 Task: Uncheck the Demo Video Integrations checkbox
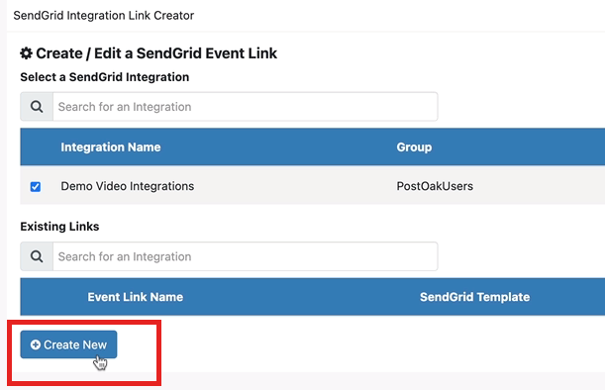36,187
